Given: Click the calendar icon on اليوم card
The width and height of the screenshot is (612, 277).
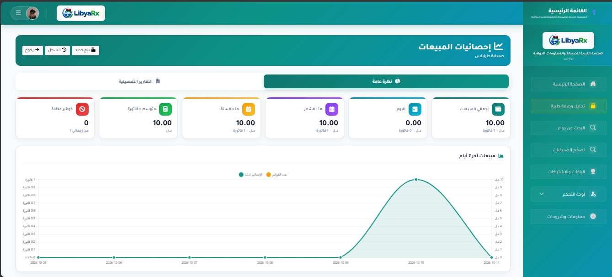Looking at the screenshot, I should 415,109.
